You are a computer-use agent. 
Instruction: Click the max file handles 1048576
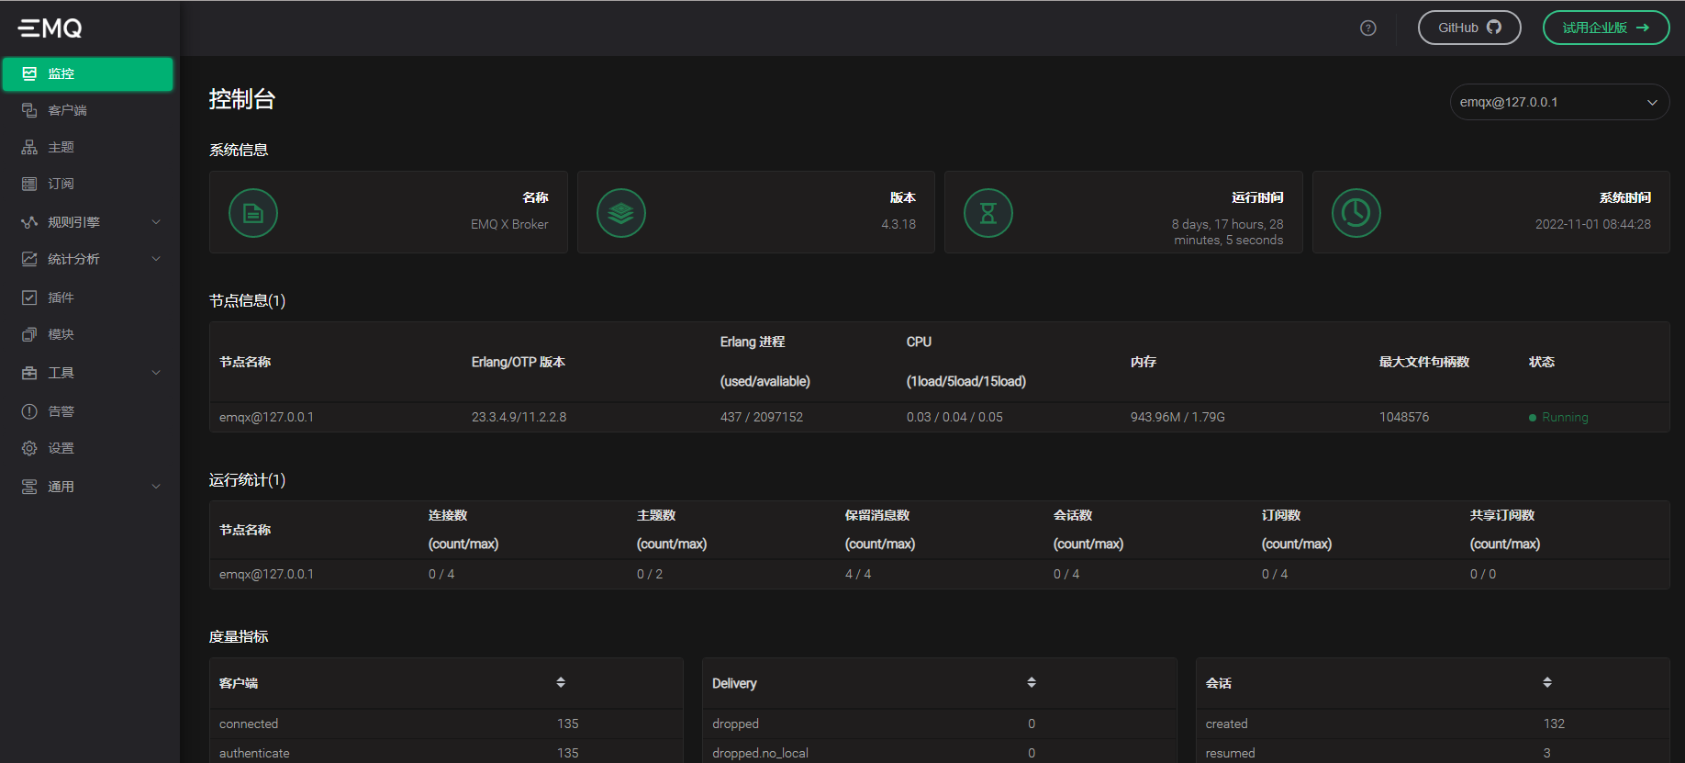click(1404, 417)
